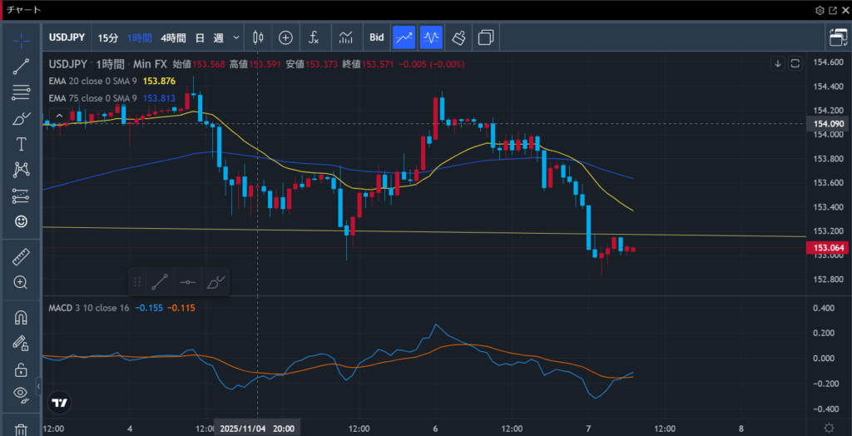
Task: Select the ruler measure tool
Action: pos(21,257)
